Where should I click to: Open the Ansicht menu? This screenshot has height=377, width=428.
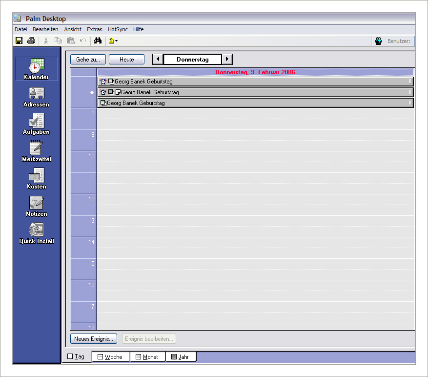tap(73, 29)
